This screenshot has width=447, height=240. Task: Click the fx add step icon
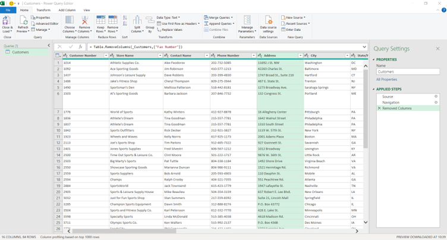pyautogui.click(x=81, y=47)
